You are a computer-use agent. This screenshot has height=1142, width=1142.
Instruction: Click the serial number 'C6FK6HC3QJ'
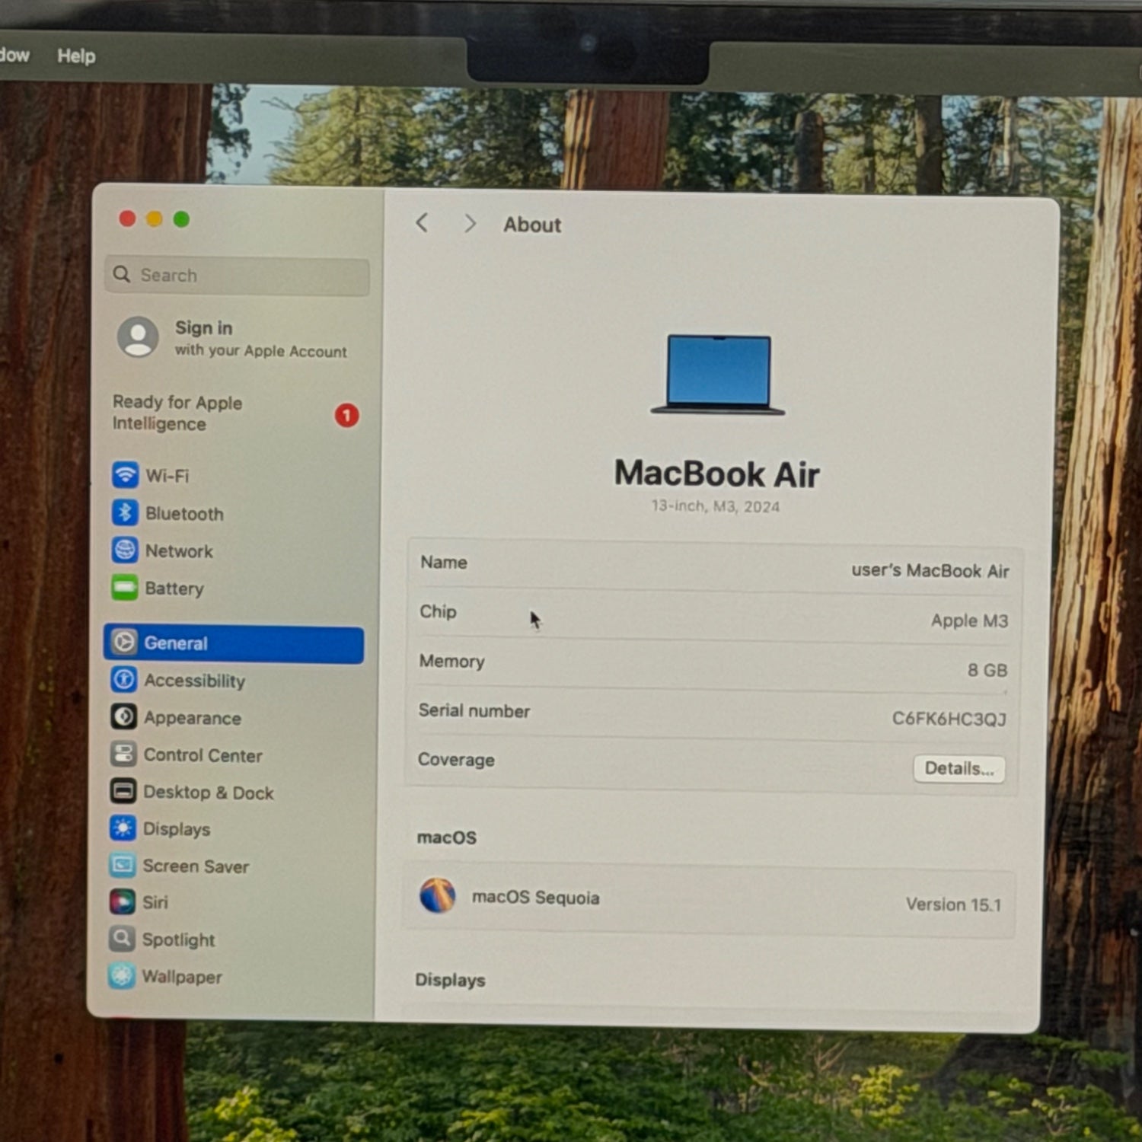(x=949, y=719)
